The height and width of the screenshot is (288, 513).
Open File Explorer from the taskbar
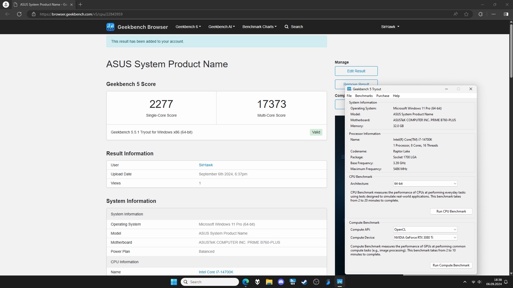pyautogui.click(x=269, y=282)
